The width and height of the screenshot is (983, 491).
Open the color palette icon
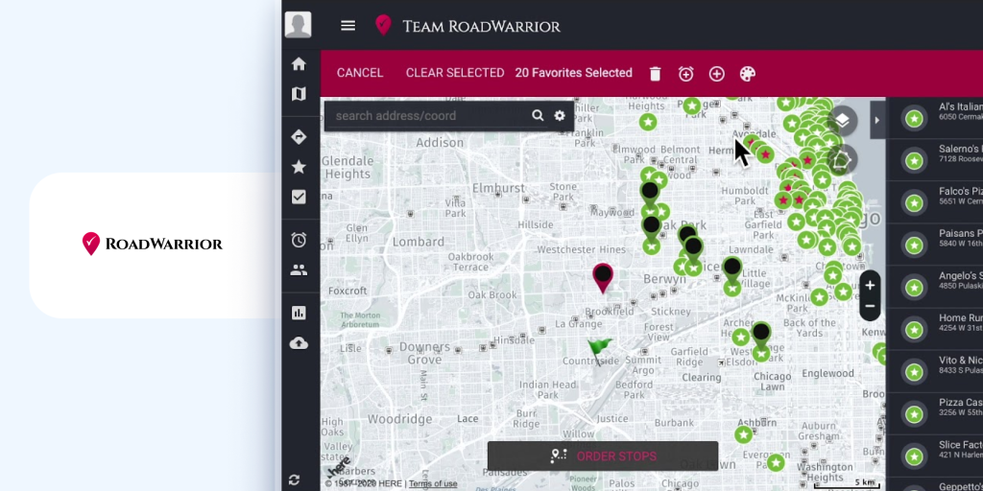click(x=747, y=74)
